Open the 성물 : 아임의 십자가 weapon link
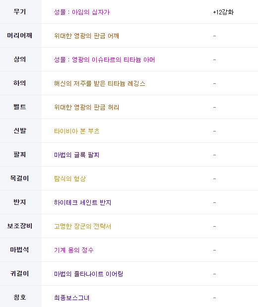 coord(82,12)
